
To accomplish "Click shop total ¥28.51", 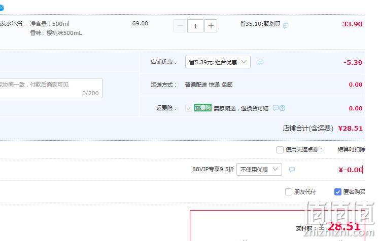I will [x=351, y=128].
